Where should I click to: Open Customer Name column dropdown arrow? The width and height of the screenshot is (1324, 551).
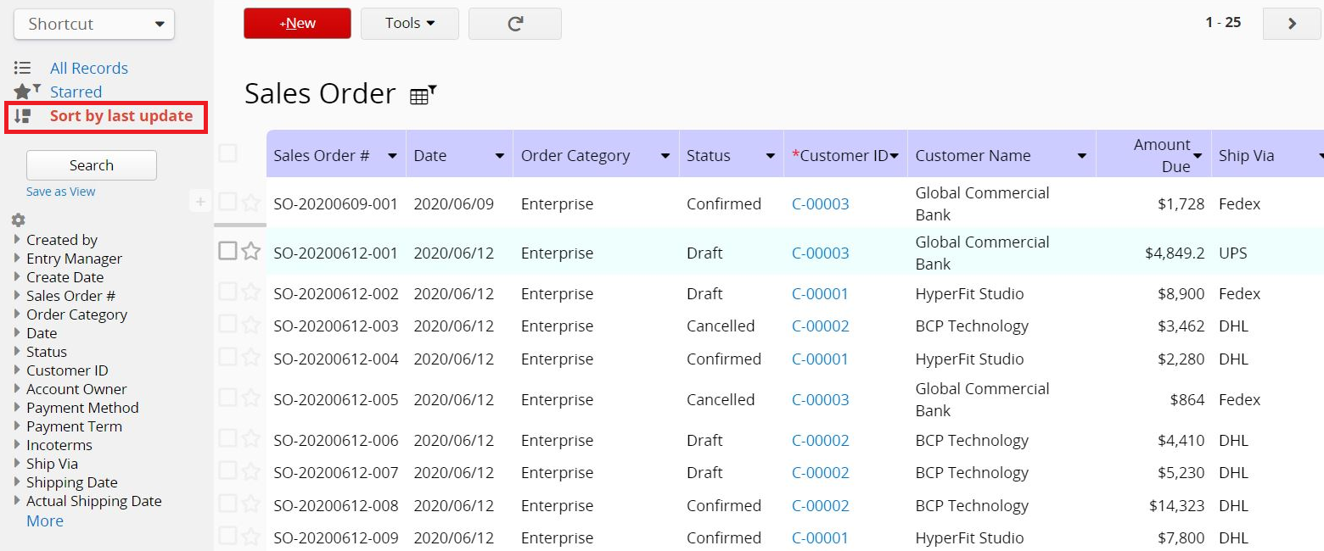coord(1082,156)
